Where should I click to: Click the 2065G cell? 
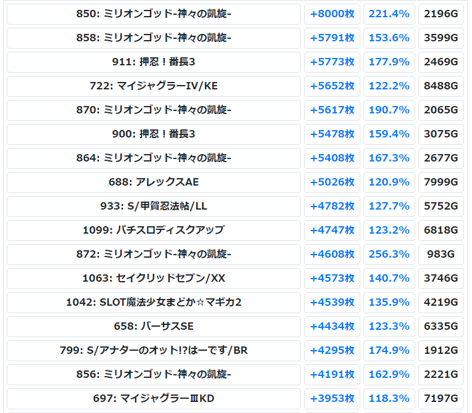click(x=441, y=110)
